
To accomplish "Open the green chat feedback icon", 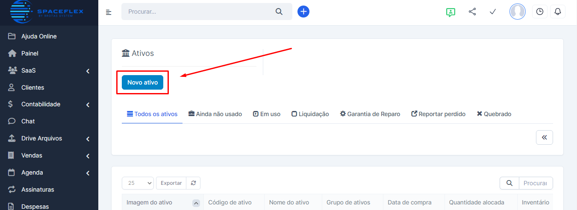I will click(450, 12).
